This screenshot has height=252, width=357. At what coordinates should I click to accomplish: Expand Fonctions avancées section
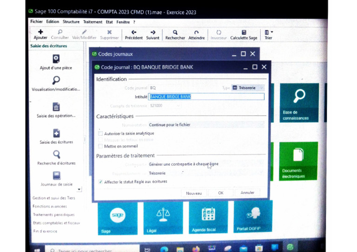(x=50, y=207)
